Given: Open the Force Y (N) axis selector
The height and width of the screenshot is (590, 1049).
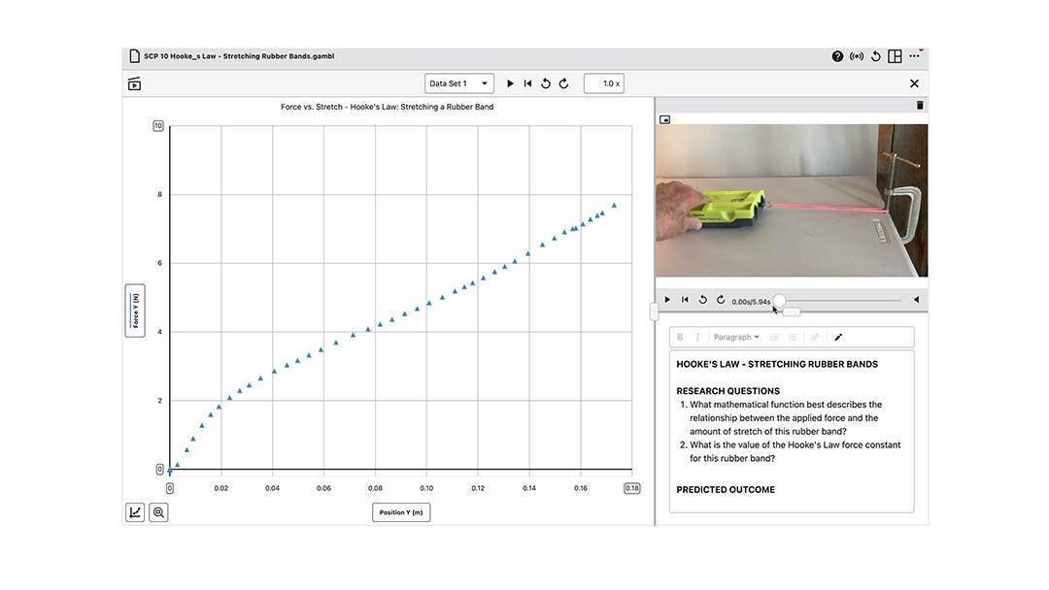Looking at the screenshot, I should tap(135, 311).
